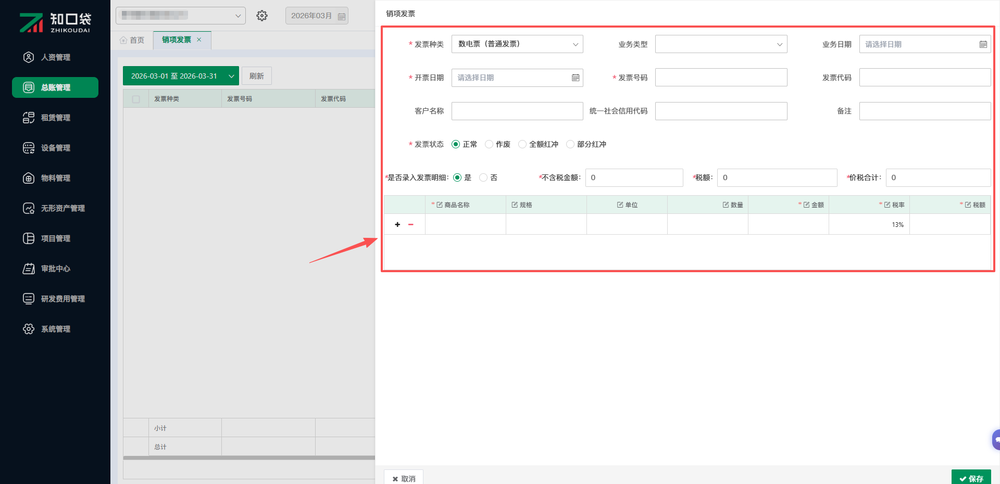Open 审批中心 menu

tap(55, 269)
